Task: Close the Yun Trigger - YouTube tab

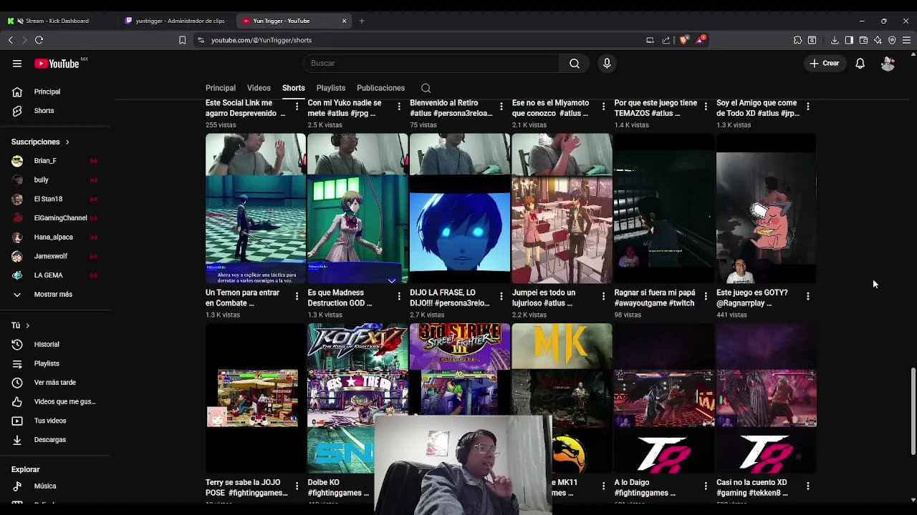Action: click(344, 21)
